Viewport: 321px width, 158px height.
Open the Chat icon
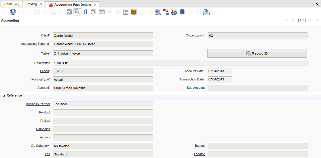(94, 12)
